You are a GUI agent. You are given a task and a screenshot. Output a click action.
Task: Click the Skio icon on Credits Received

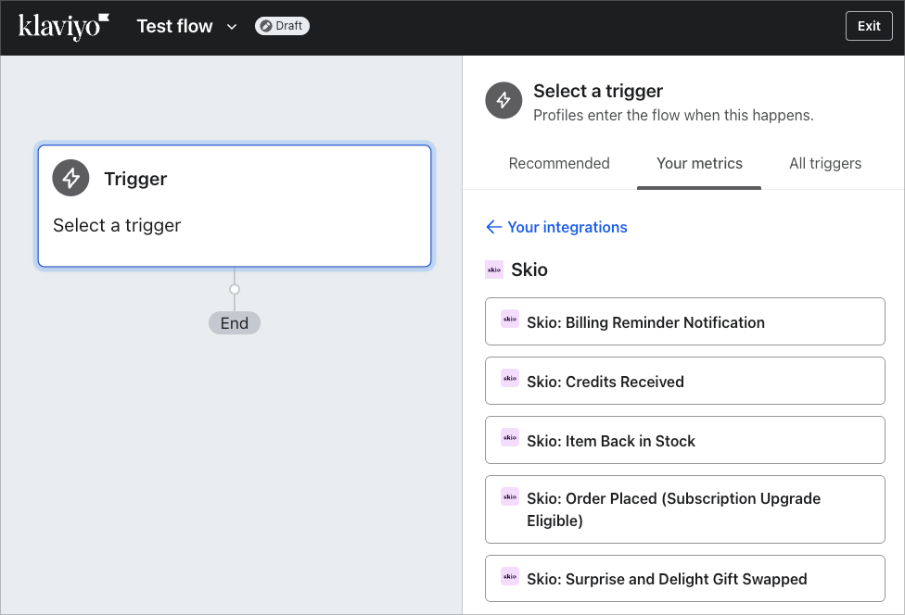[510, 378]
